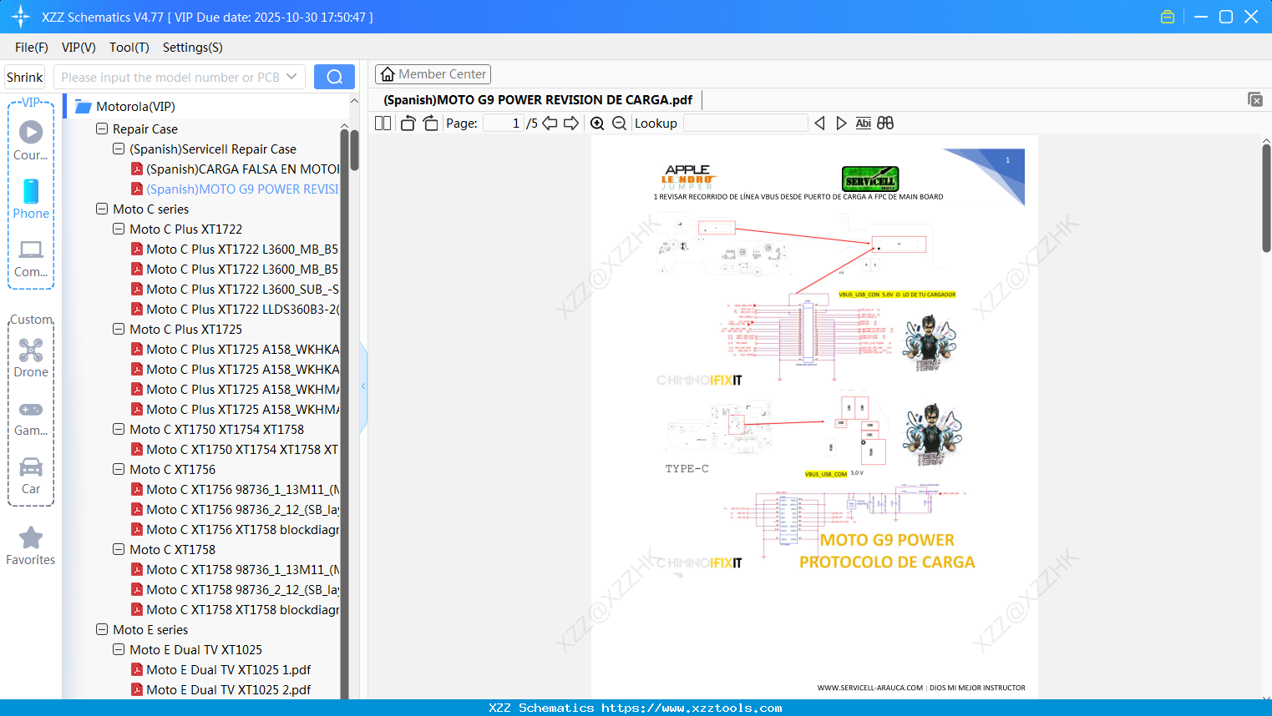Screen dimensions: 1272x716
Task: Collapse (Spanish)Servicell Repair Case node
Action: (x=119, y=149)
